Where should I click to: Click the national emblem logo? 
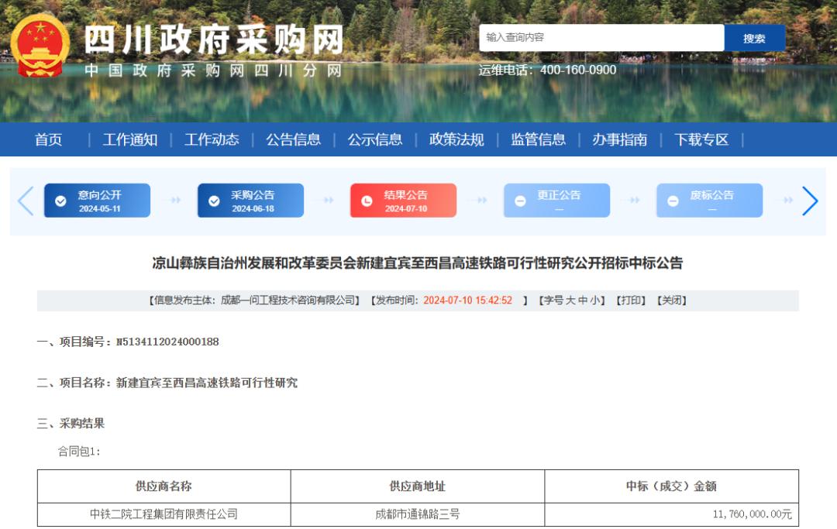point(40,46)
